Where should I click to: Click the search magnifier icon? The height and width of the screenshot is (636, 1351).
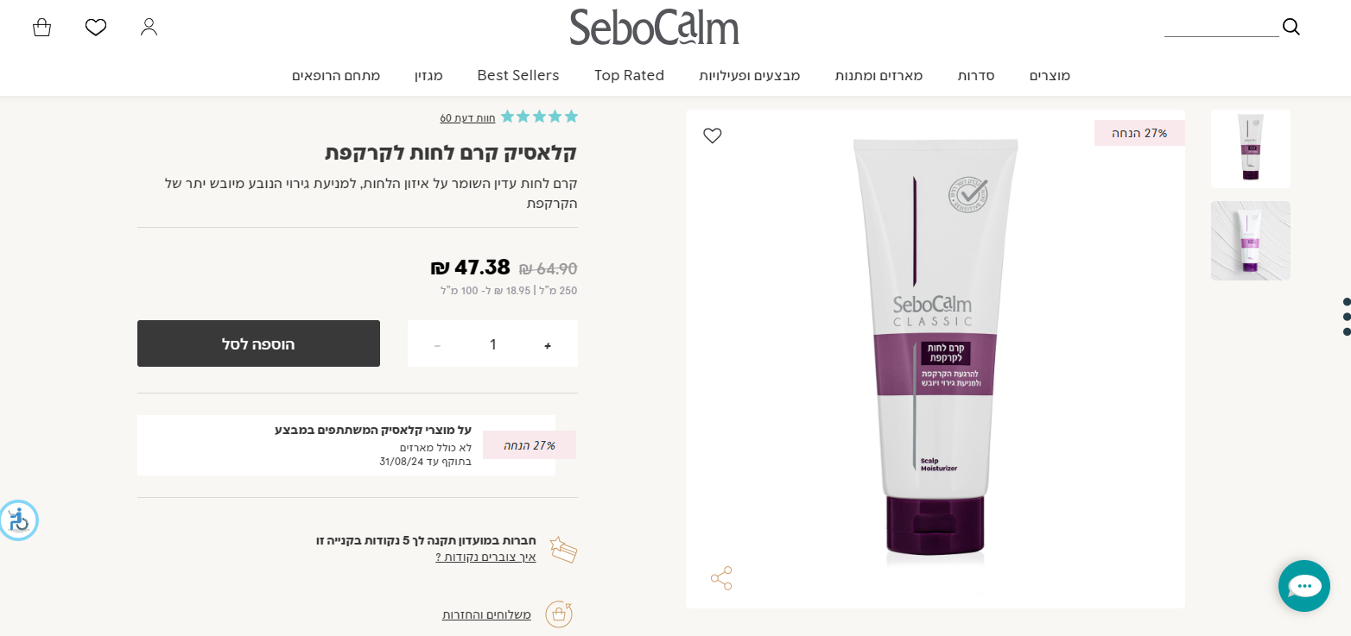(x=1291, y=27)
